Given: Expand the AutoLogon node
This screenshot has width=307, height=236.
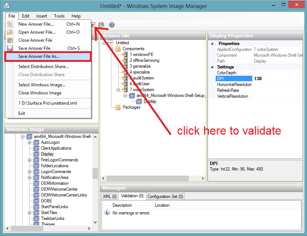Looking at the screenshot, I should pyautogui.click(x=29, y=142).
